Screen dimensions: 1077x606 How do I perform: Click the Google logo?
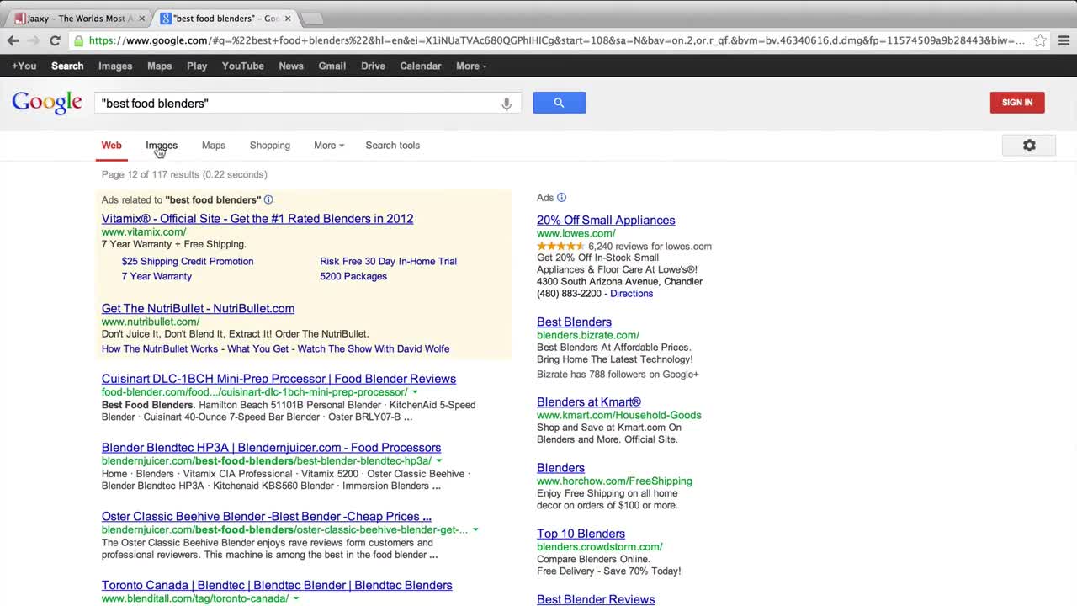(x=47, y=103)
